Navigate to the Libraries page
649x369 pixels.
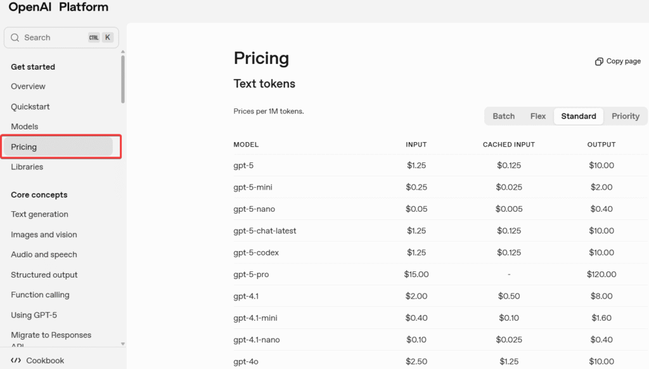27,167
